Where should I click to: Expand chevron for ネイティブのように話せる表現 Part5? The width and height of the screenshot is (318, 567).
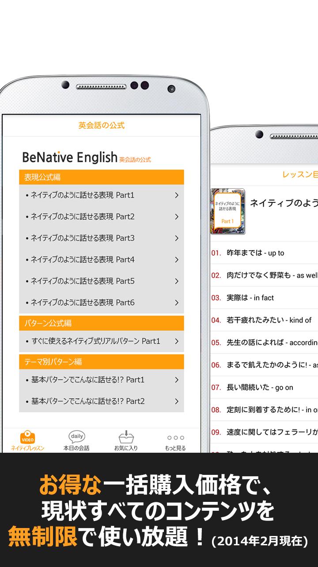tap(177, 281)
